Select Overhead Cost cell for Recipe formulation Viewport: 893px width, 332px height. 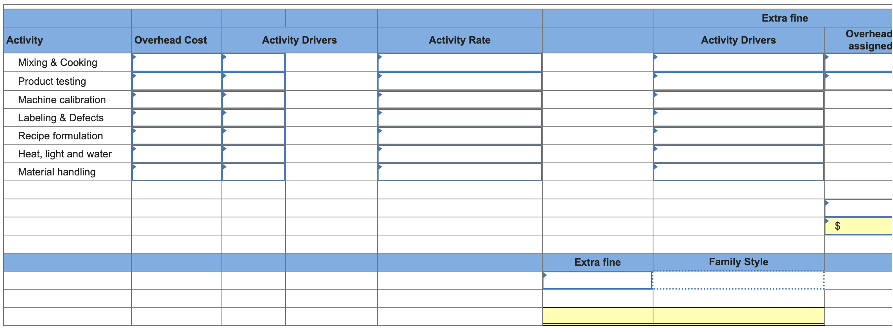point(177,136)
